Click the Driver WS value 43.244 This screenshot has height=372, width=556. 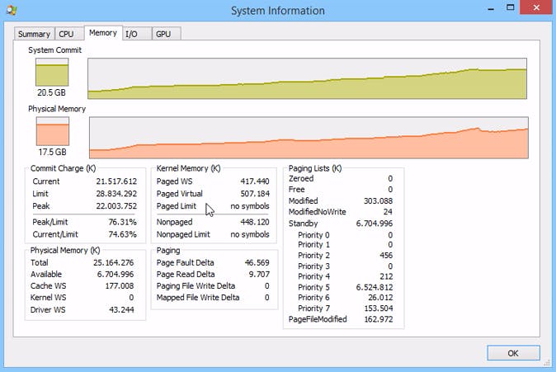121,309
